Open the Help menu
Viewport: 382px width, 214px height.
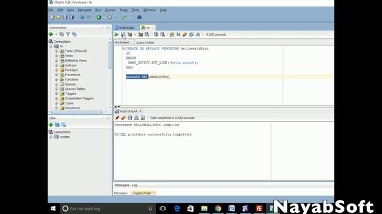pyautogui.click(x=163, y=10)
